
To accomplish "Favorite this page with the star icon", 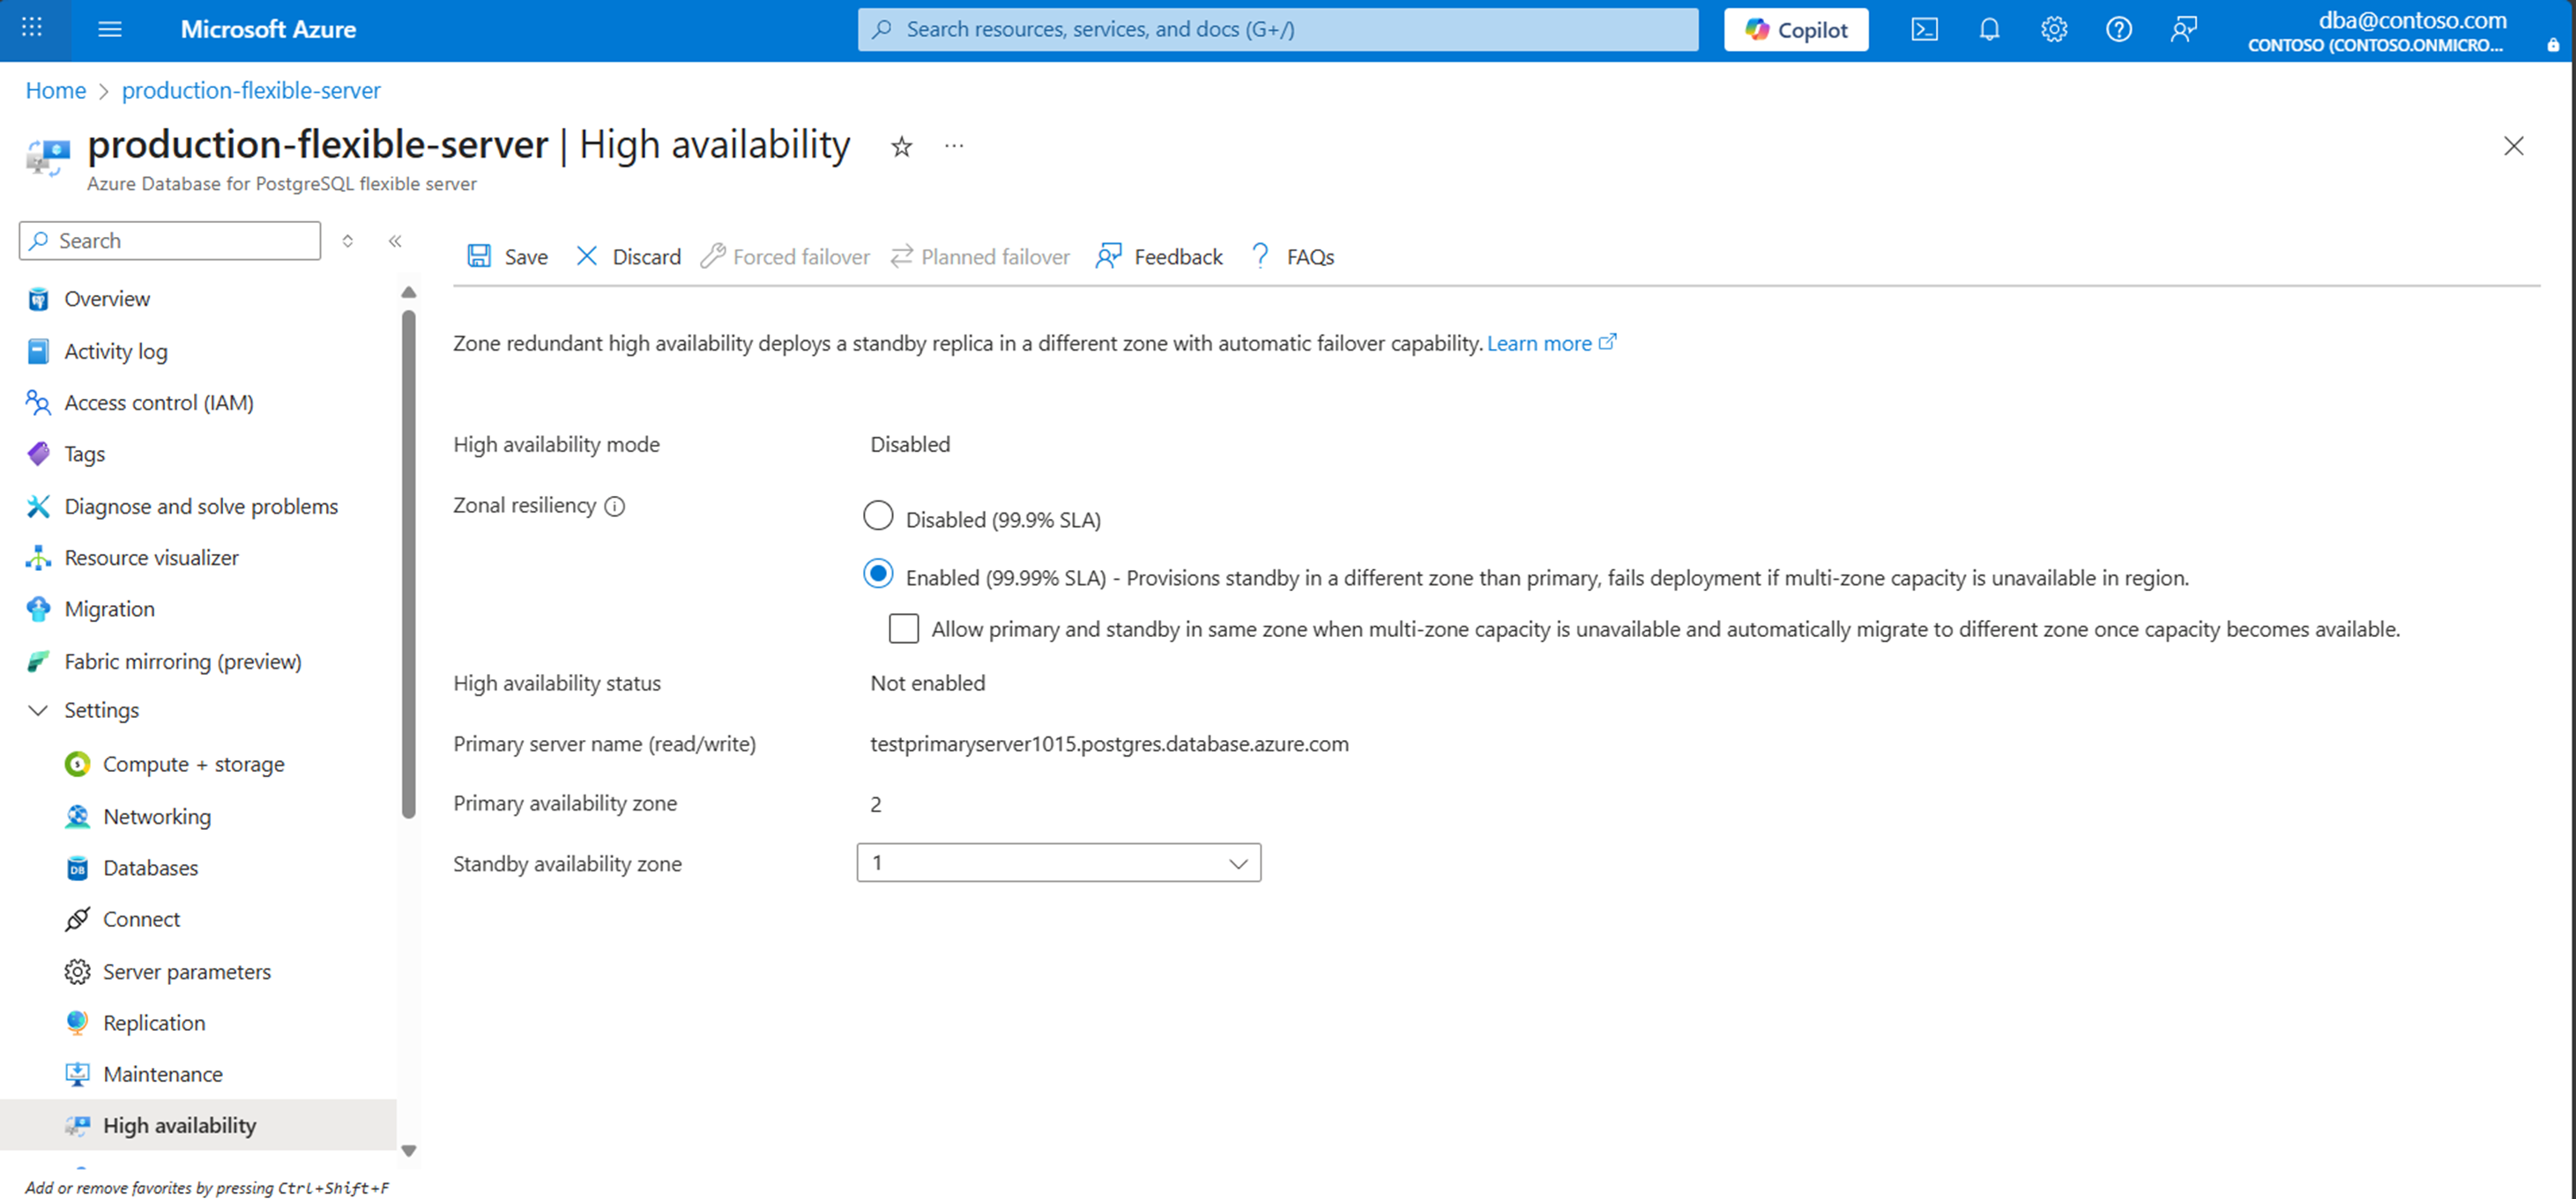I will click(x=901, y=147).
